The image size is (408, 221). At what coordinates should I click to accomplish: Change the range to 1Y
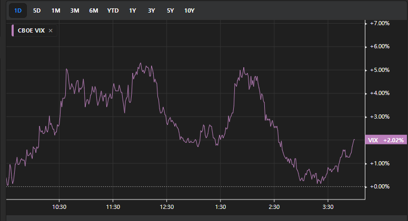point(133,10)
